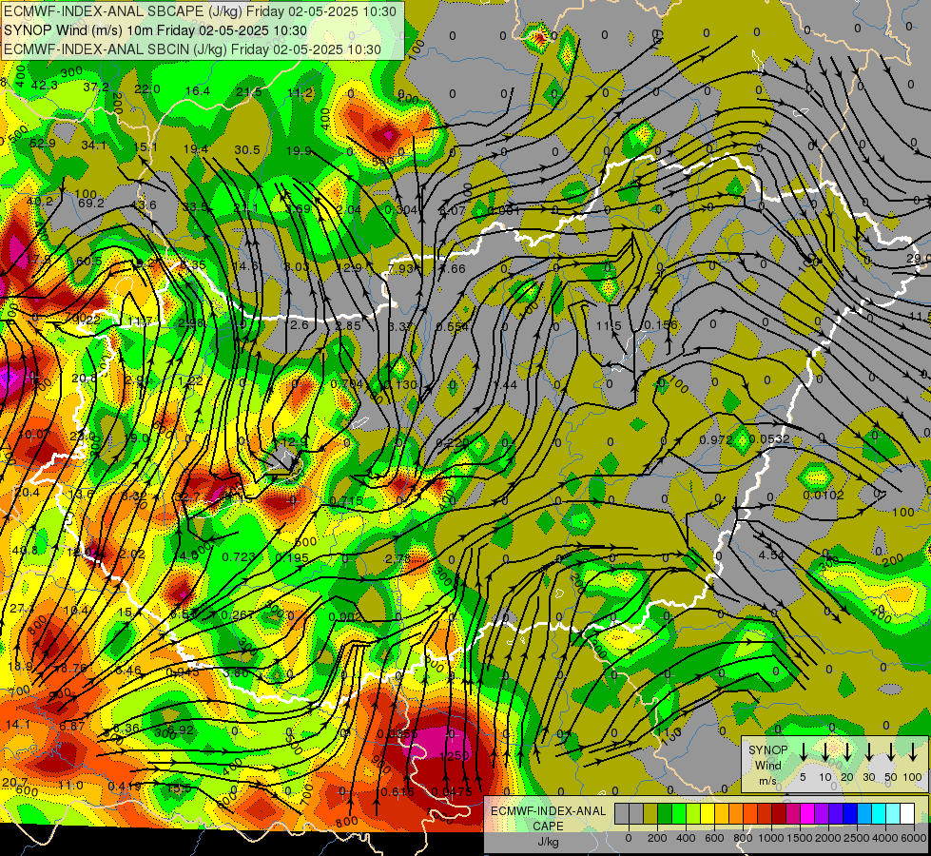Click the 0.972 value on the map
931x856 pixels.
pyautogui.click(x=716, y=439)
